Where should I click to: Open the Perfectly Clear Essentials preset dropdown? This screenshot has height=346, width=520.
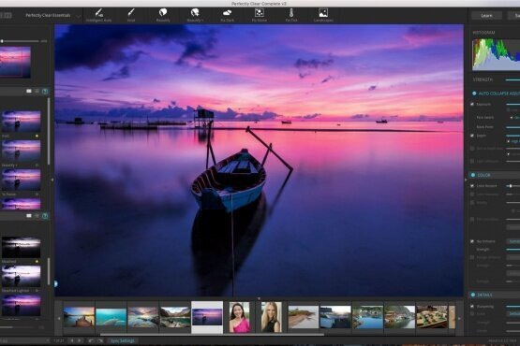point(52,15)
